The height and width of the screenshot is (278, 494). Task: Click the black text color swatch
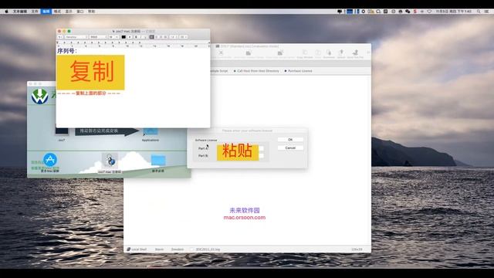pyautogui.click(x=123, y=37)
